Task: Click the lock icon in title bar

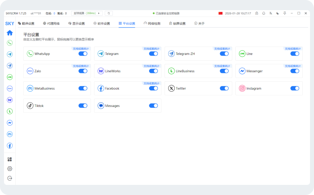Action: coord(257,13)
